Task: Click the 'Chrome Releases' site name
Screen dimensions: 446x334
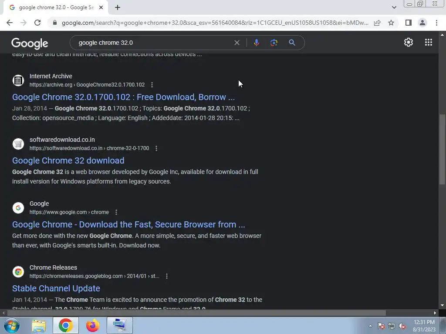Action: pos(54,267)
